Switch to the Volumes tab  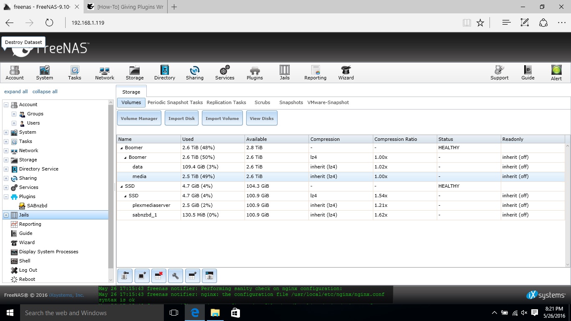pyautogui.click(x=131, y=102)
